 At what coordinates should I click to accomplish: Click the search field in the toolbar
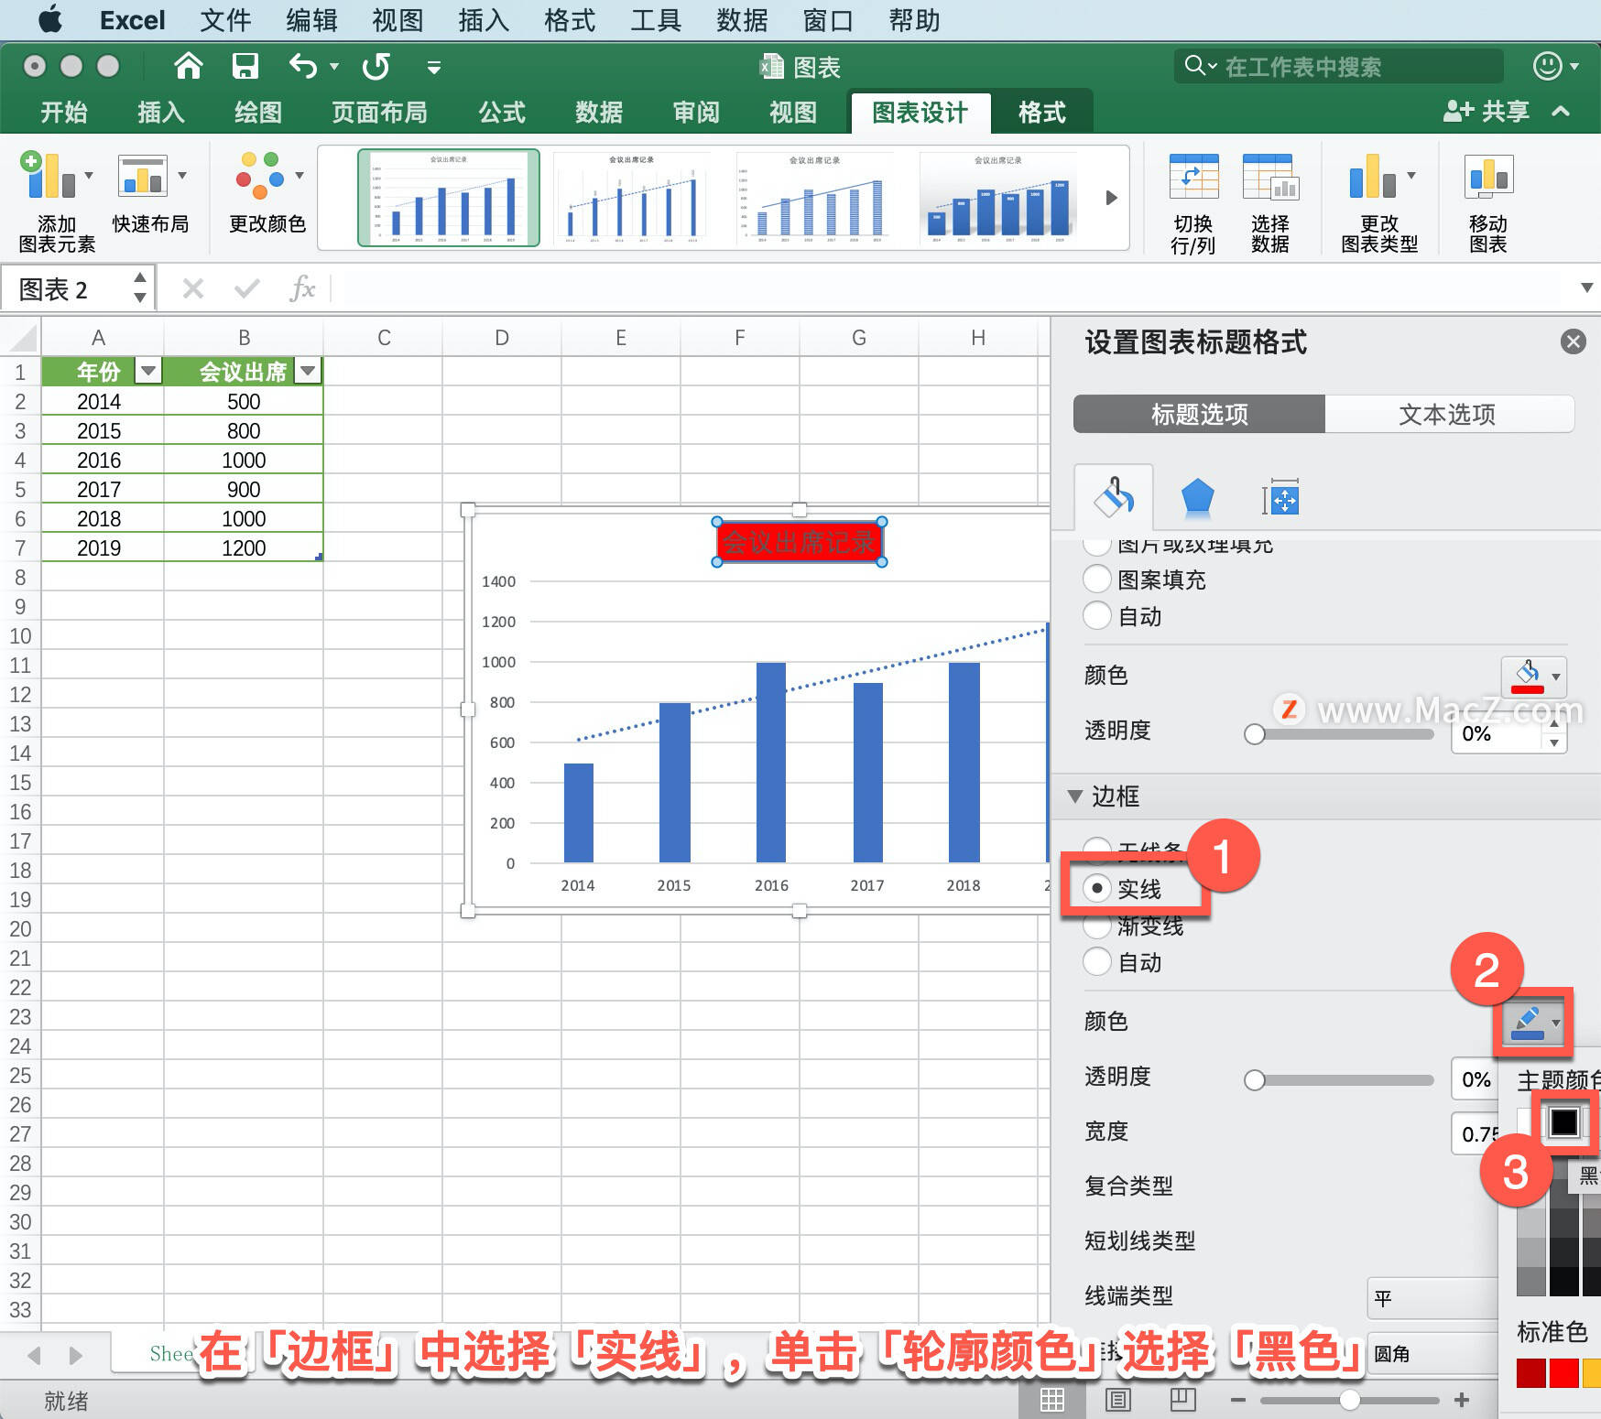pos(1337,66)
